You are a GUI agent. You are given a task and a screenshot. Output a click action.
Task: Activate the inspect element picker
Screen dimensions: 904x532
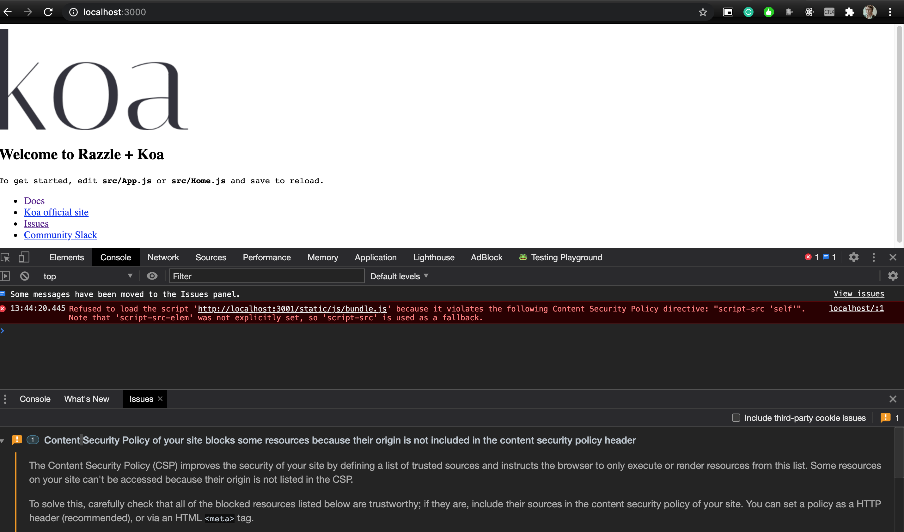(x=5, y=257)
